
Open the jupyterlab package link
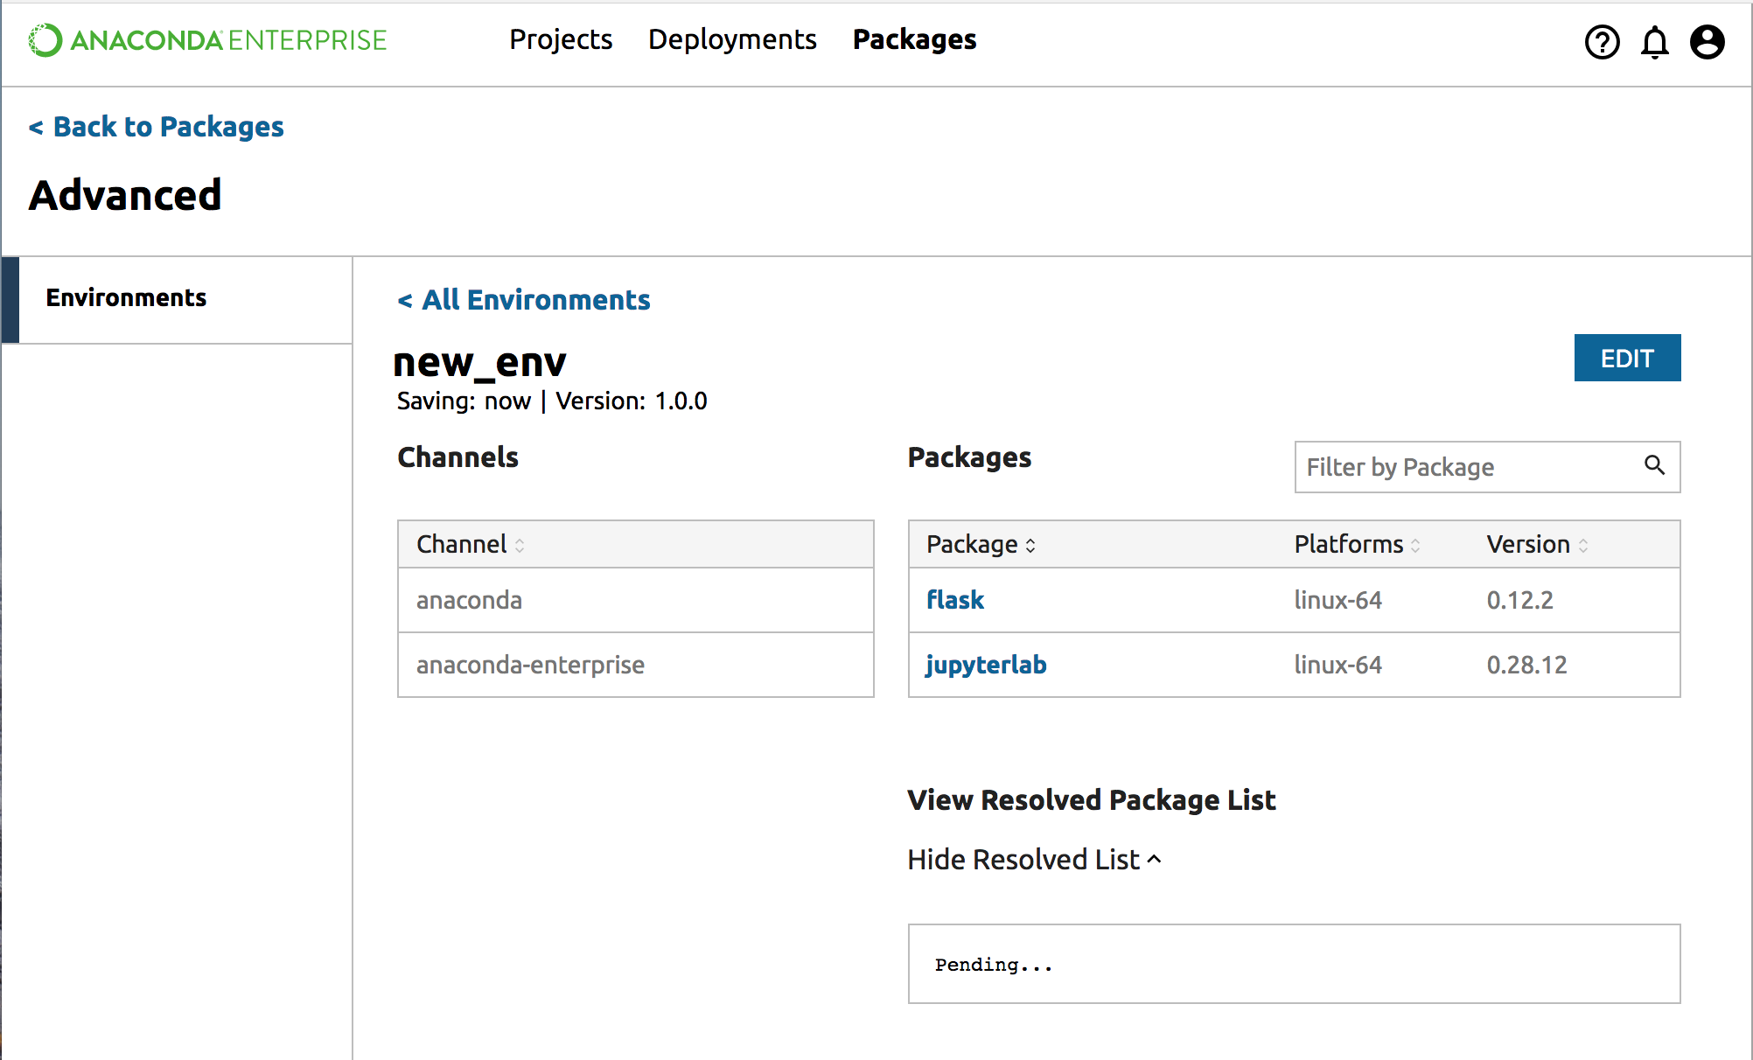pos(986,665)
